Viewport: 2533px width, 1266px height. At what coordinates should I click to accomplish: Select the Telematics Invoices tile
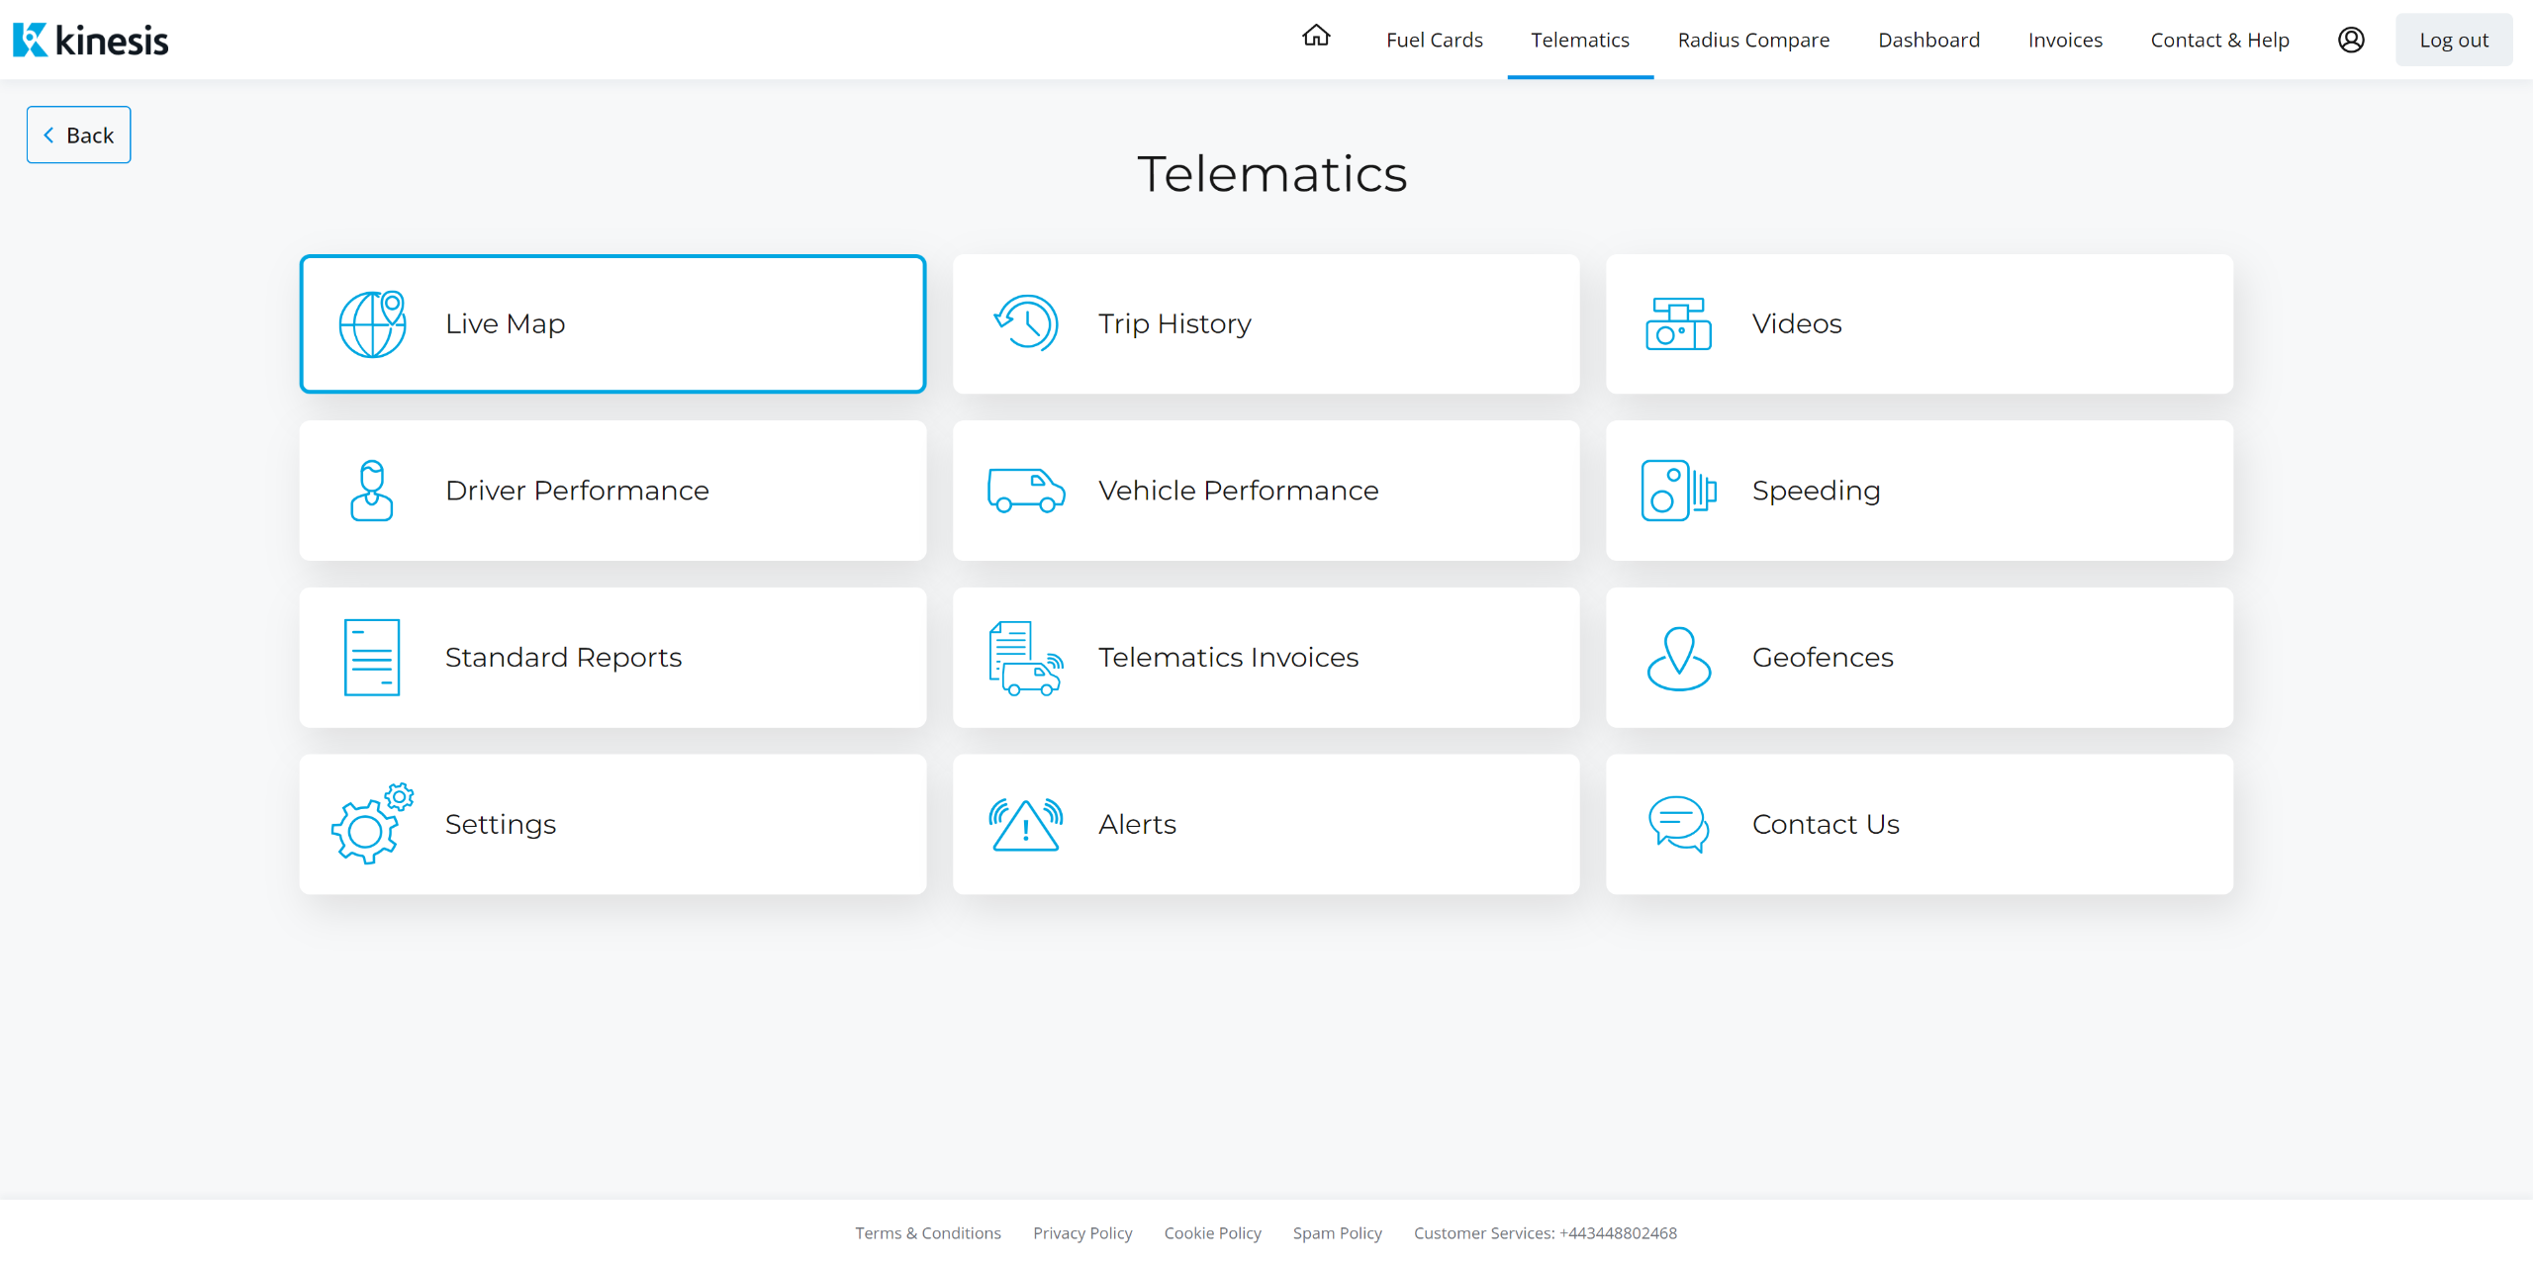(1266, 658)
